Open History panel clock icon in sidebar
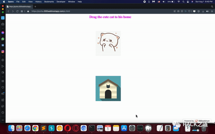Image resolution: width=215 pixels, height=134 pixels. point(3,113)
